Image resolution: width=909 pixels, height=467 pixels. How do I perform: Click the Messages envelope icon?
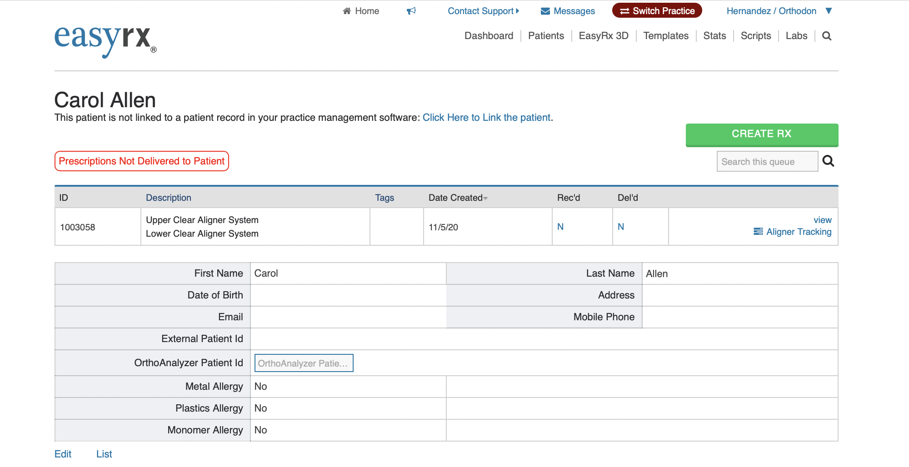[545, 11]
